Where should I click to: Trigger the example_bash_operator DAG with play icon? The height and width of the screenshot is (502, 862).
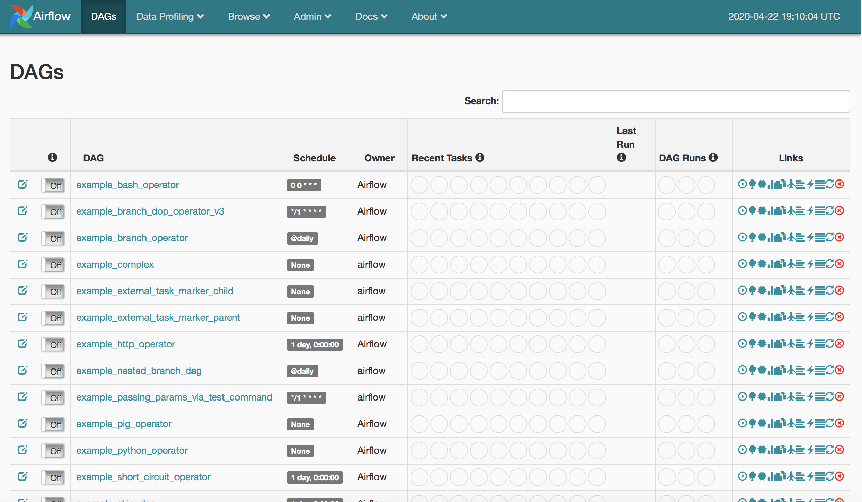pos(743,184)
